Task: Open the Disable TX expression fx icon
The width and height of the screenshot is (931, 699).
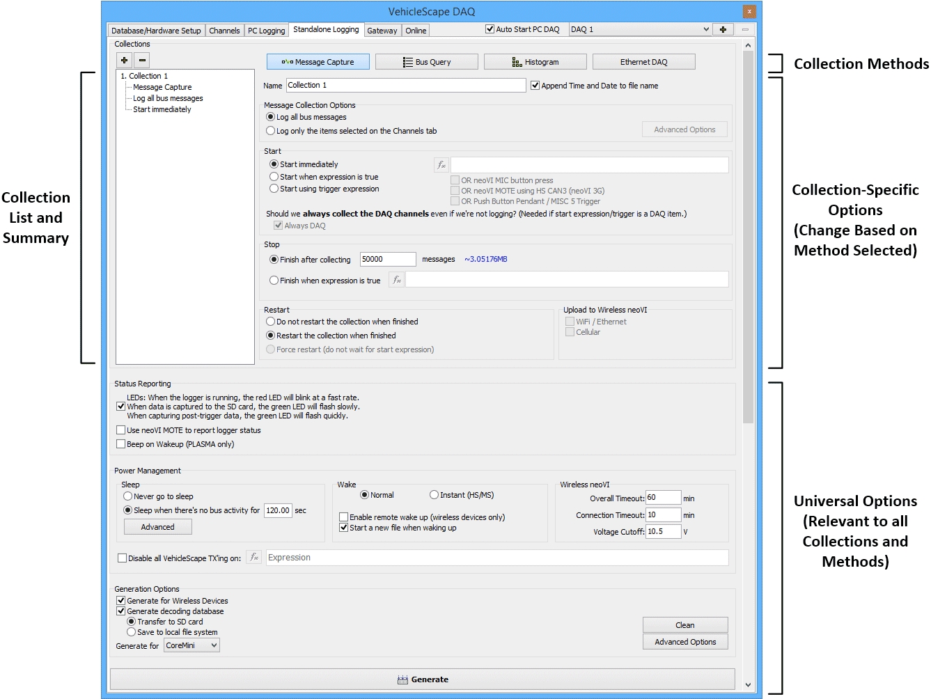Action: (255, 558)
